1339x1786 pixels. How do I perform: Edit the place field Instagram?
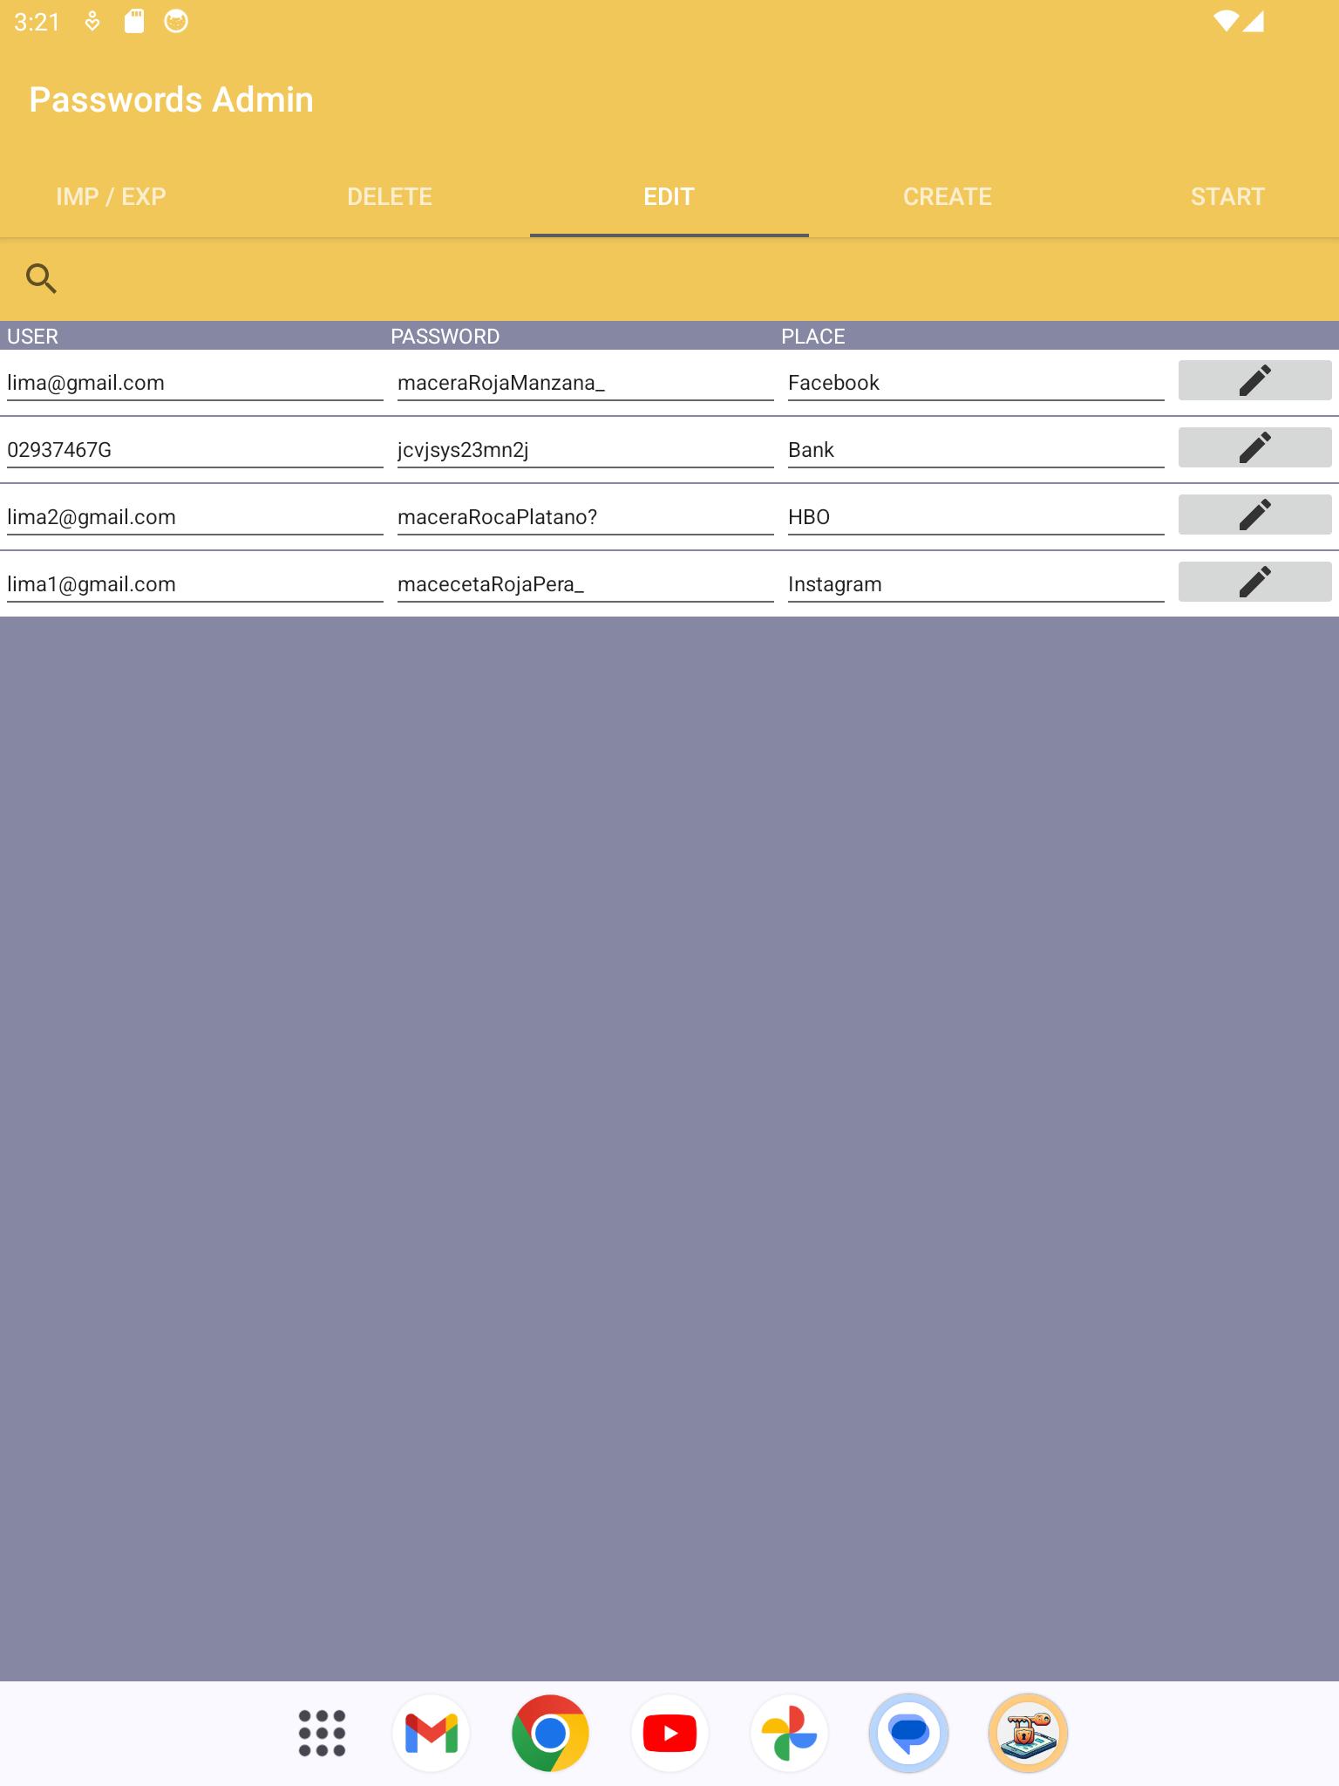pyautogui.click(x=976, y=584)
